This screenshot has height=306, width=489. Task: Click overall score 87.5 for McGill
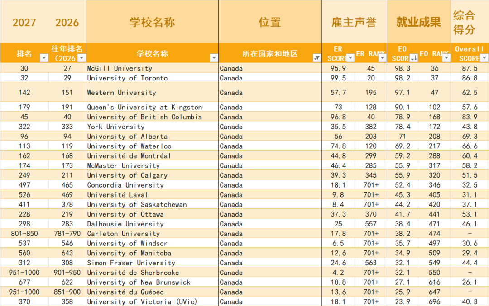(470, 68)
